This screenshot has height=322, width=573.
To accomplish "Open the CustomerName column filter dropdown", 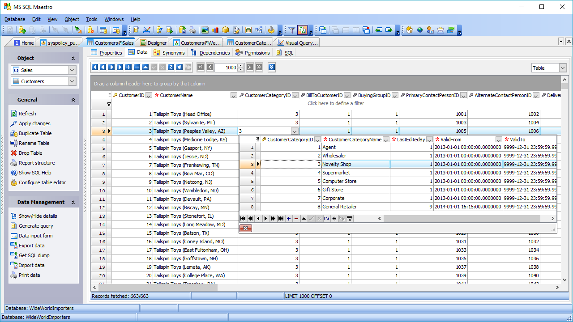I will pyautogui.click(x=234, y=95).
